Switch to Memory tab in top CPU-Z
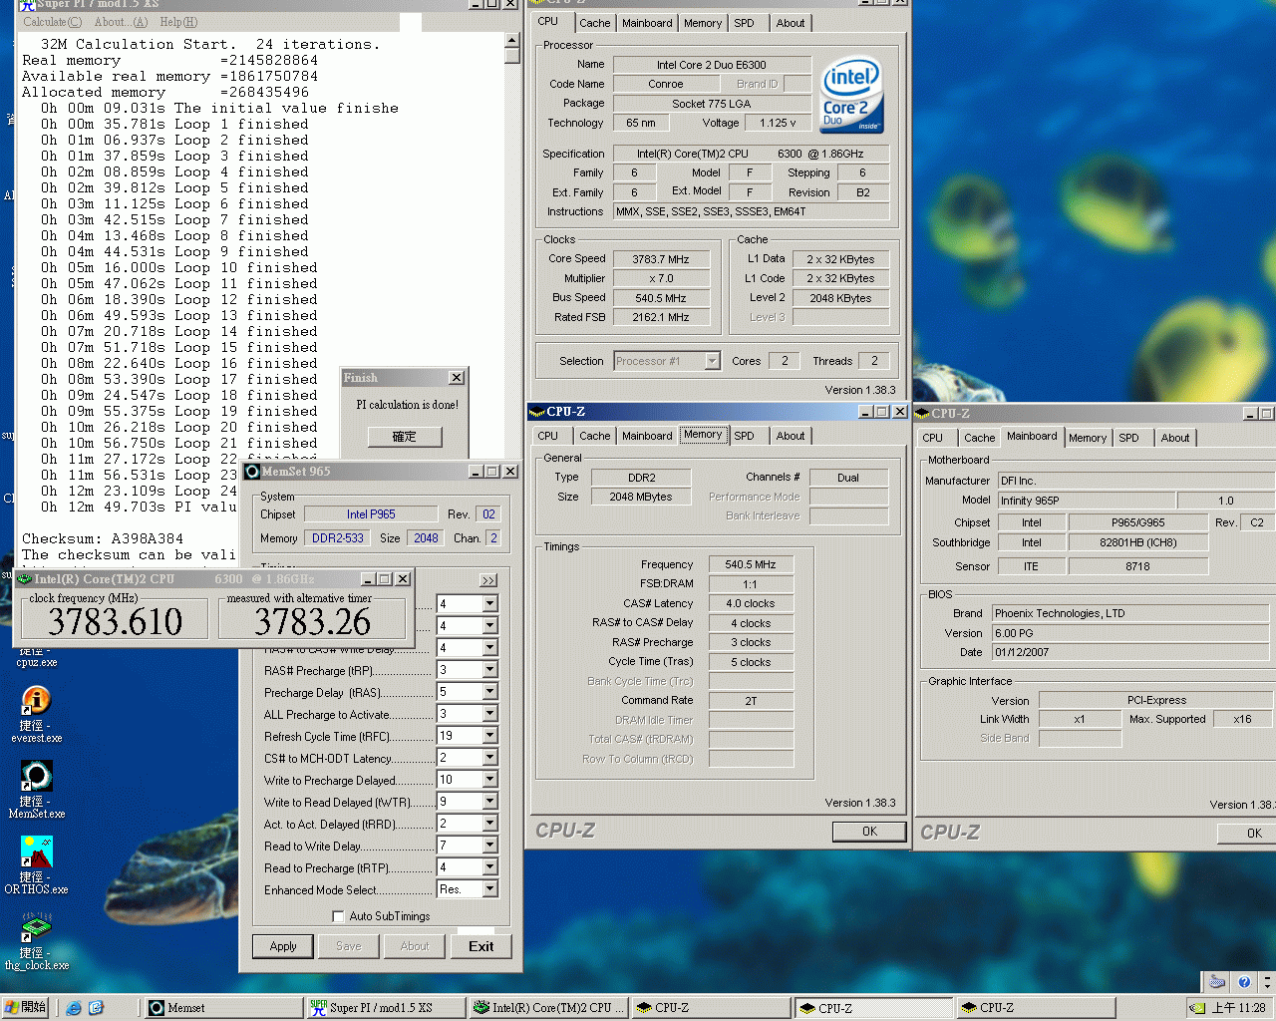1276x1021 pixels. 703,23
